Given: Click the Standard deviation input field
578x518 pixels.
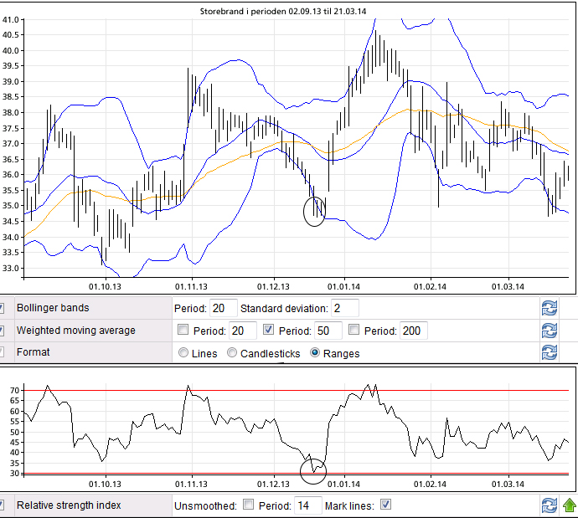Looking at the screenshot, I should 343,309.
